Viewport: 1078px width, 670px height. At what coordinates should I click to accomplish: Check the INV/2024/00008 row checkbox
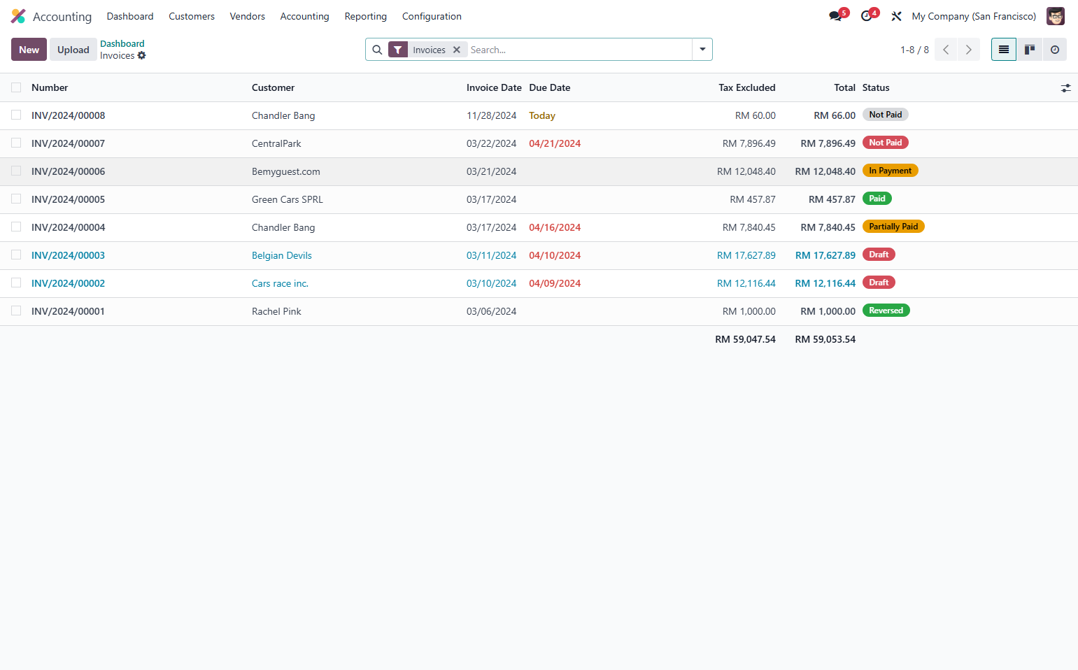pos(16,115)
